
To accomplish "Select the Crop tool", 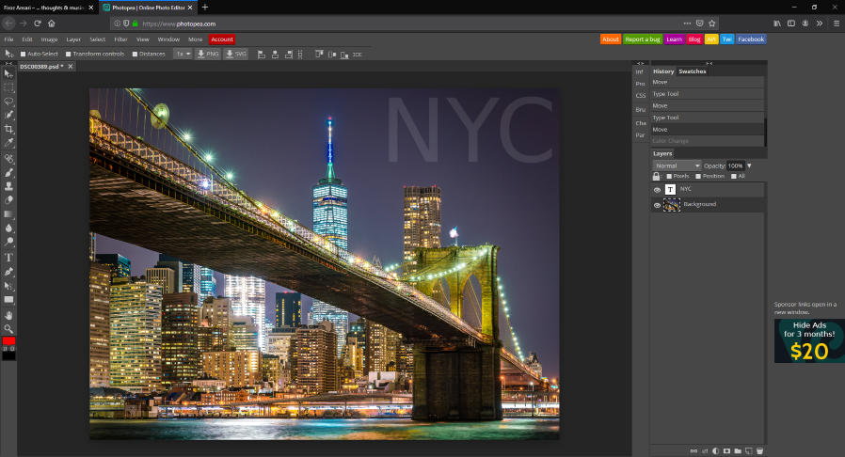I will [8, 129].
